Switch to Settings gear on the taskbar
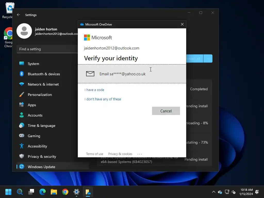Screen dimensions: 264x198 tap(77, 192)
